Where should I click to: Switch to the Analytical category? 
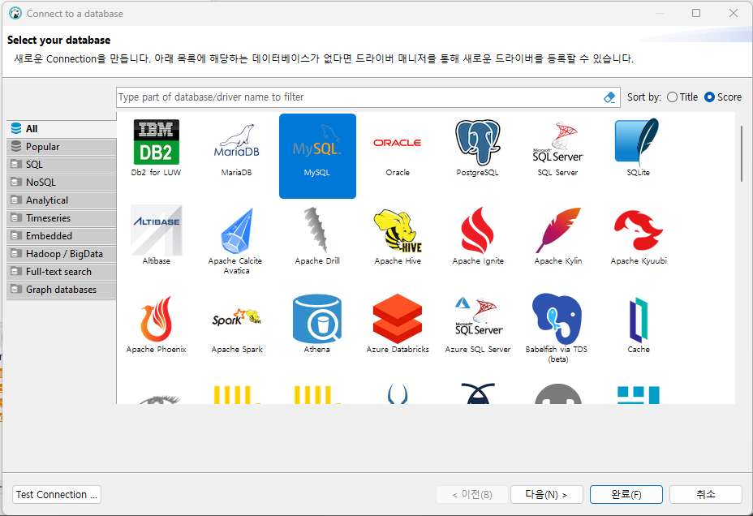coord(62,200)
